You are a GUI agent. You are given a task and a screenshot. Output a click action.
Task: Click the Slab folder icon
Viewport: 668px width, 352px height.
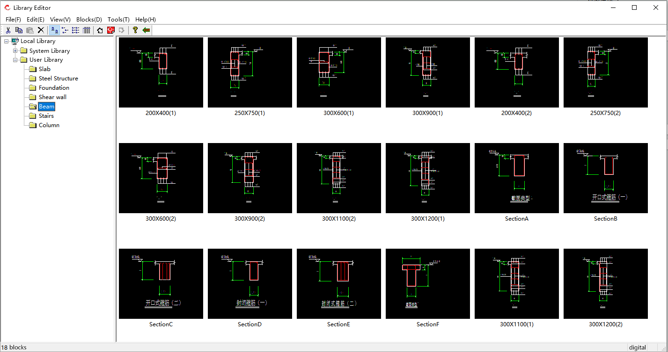click(32, 69)
